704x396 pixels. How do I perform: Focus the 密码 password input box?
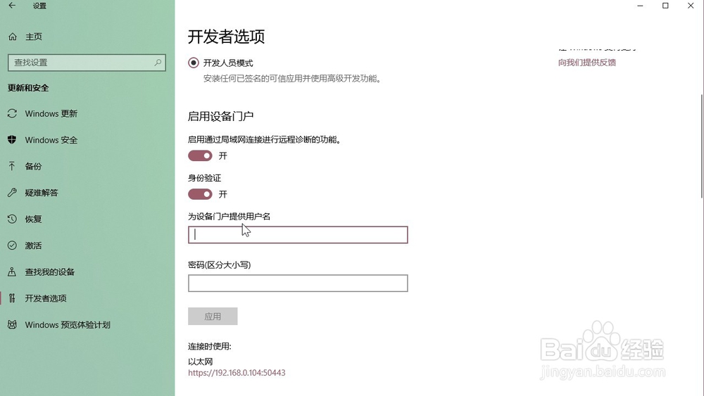coord(298,283)
